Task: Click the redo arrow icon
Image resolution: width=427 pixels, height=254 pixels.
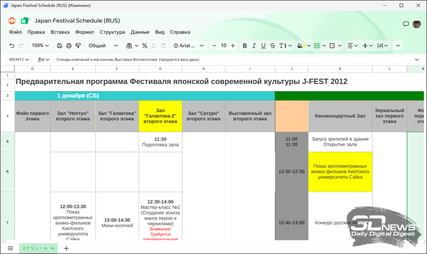Action: (21, 46)
